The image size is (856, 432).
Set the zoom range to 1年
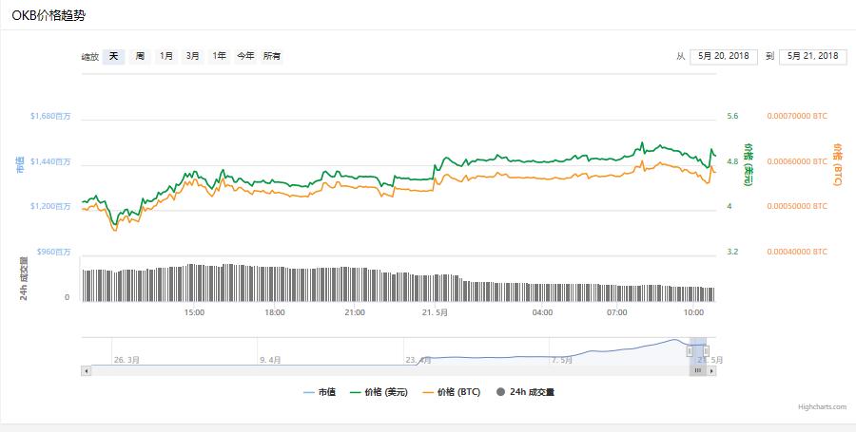[x=220, y=57]
